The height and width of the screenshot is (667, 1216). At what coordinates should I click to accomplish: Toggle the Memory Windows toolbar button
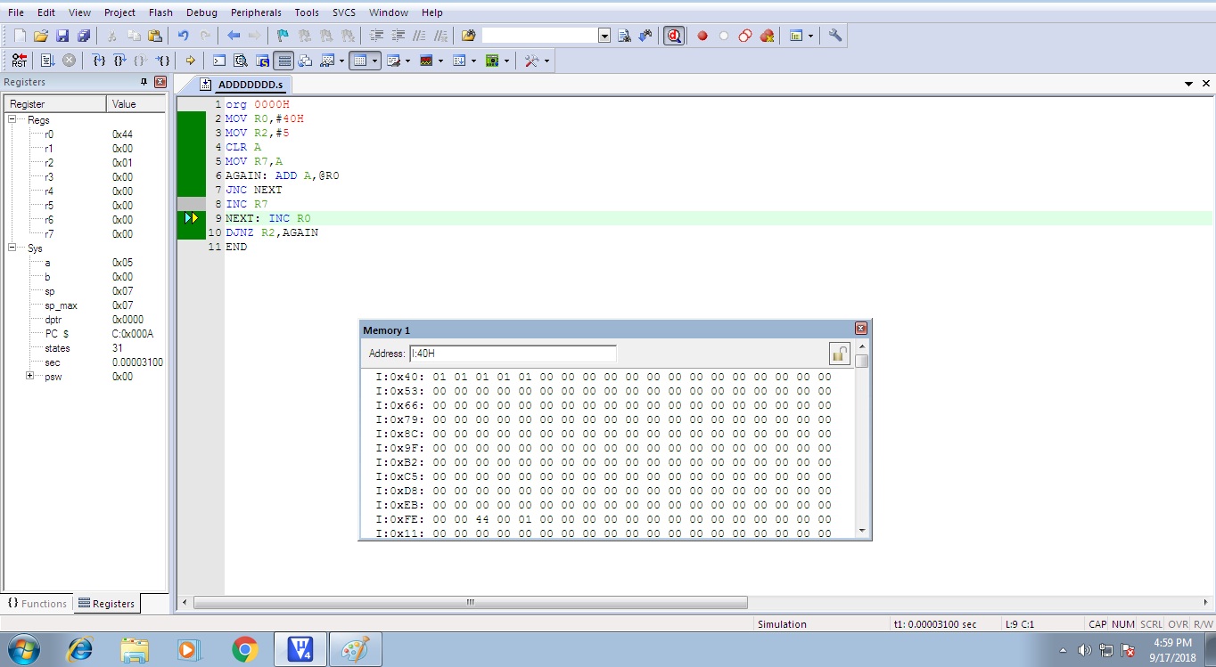tap(359, 61)
